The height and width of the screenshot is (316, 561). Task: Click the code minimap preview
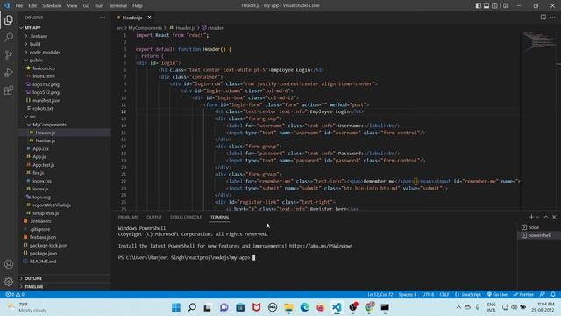[539, 40]
